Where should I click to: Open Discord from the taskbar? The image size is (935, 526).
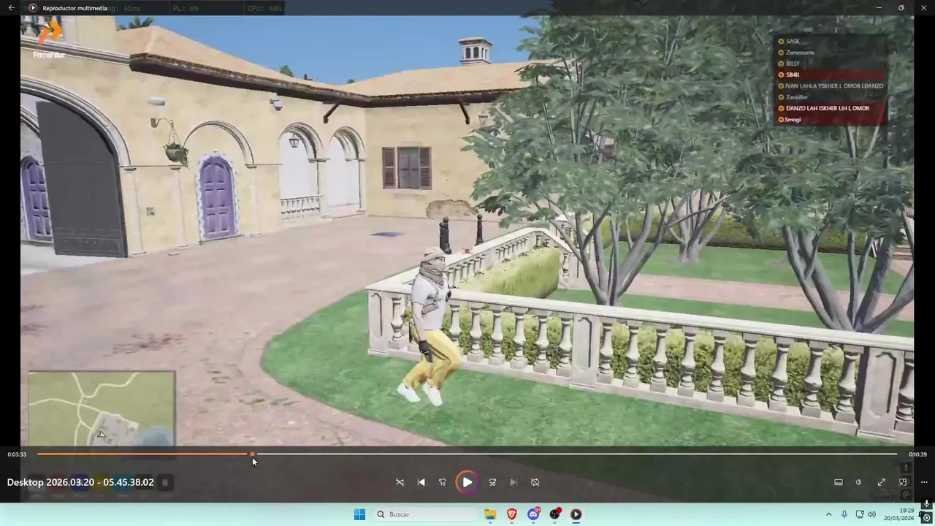533,514
